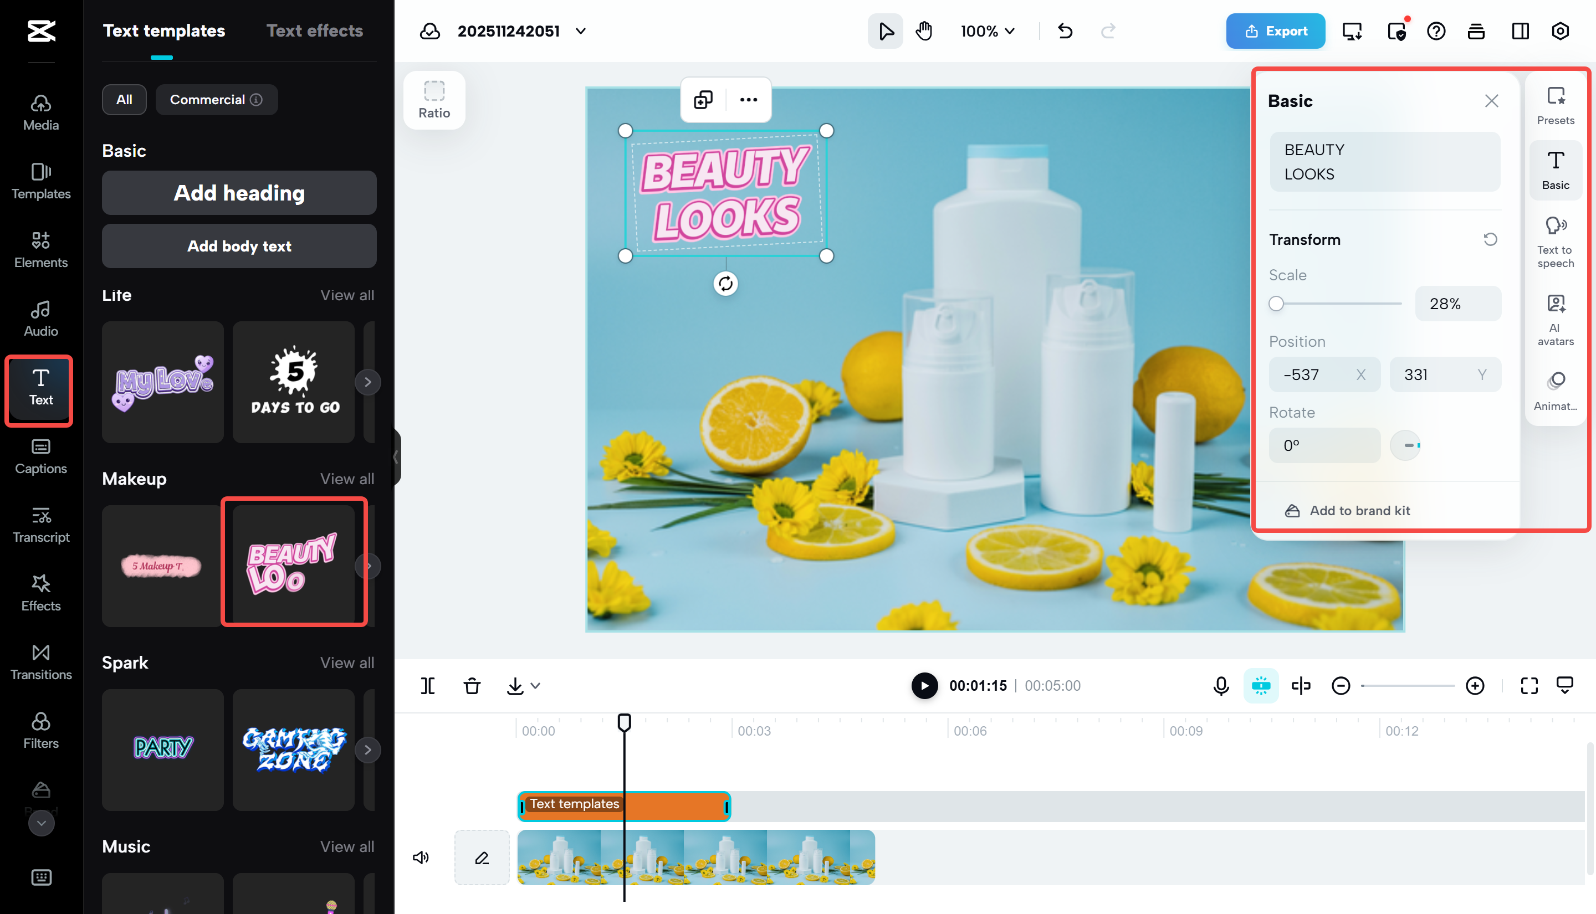The image size is (1596, 914).
Task: Delete selected clip with trash icon
Action: 472,686
